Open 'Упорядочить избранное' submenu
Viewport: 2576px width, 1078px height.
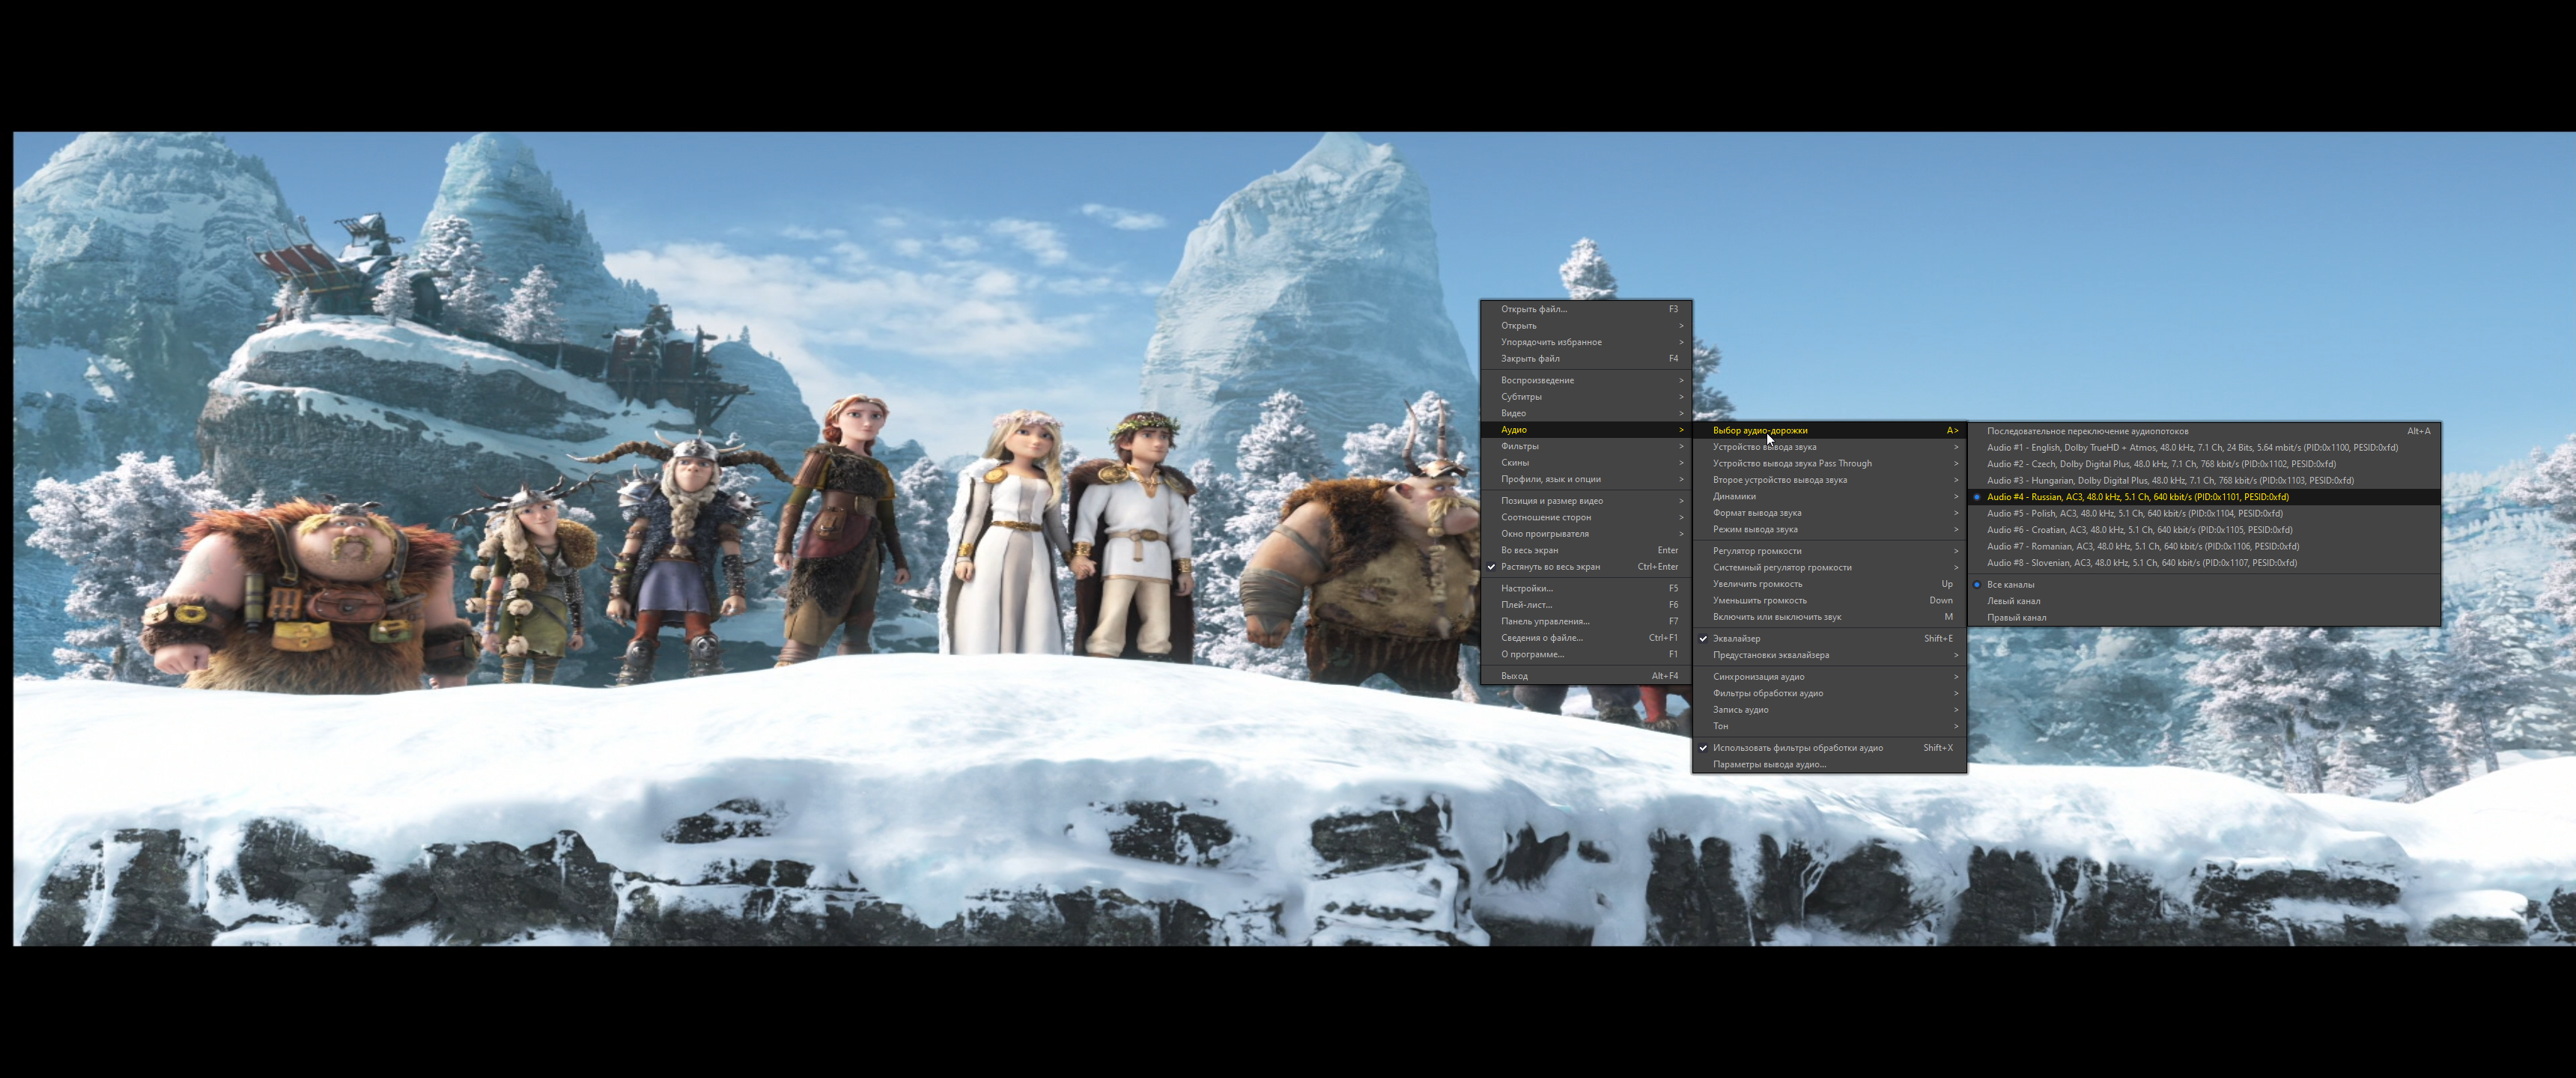1586,342
